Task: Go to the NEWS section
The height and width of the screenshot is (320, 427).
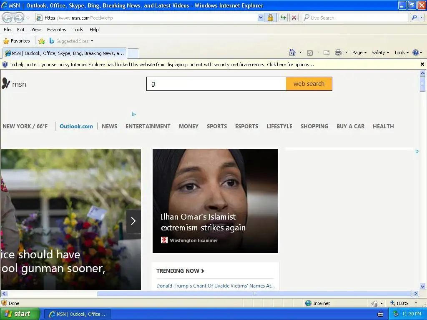Action: (x=110, y=127)
